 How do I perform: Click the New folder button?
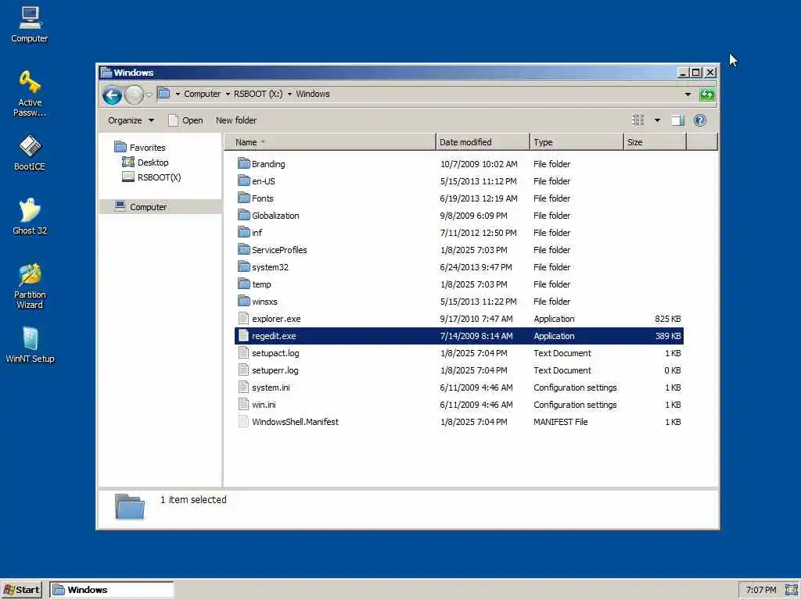(x=236, y=120)
